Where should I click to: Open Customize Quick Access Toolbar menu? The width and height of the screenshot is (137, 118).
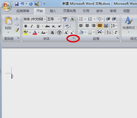[x=44, y=4]
